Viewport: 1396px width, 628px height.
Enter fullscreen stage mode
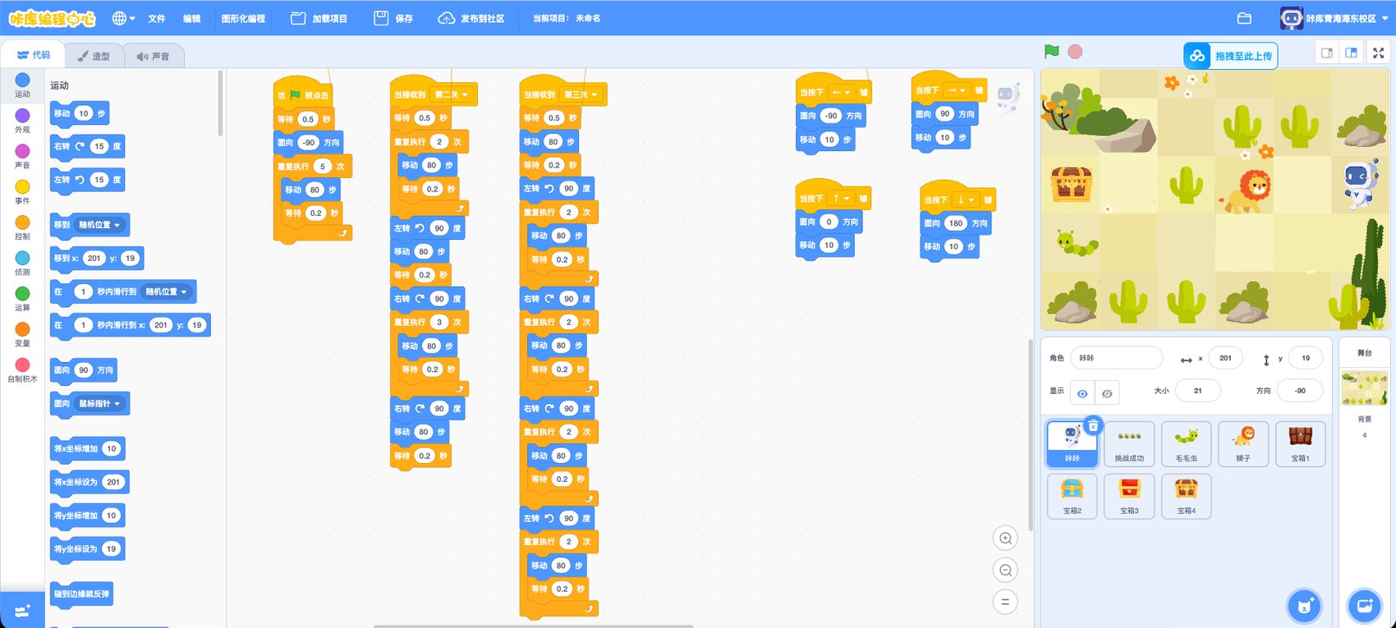coord(1379,53)
